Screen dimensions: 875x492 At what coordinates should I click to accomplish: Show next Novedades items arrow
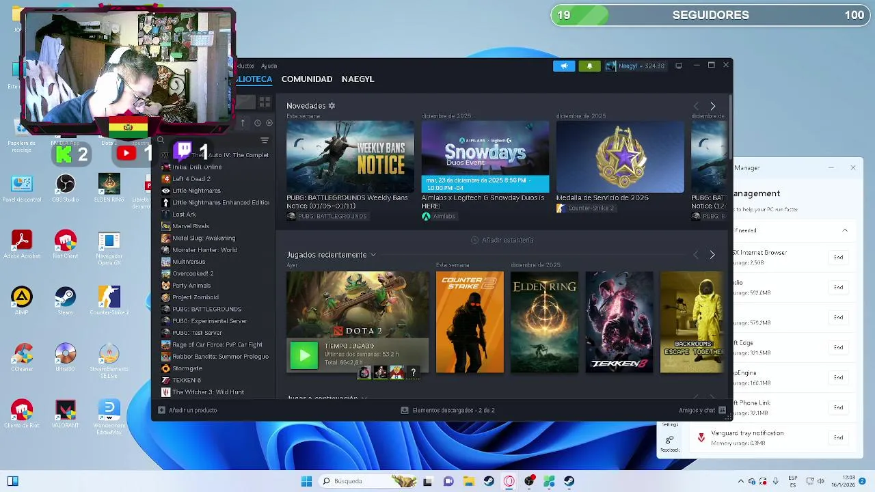pyautogui.click(x=712, y=106)
